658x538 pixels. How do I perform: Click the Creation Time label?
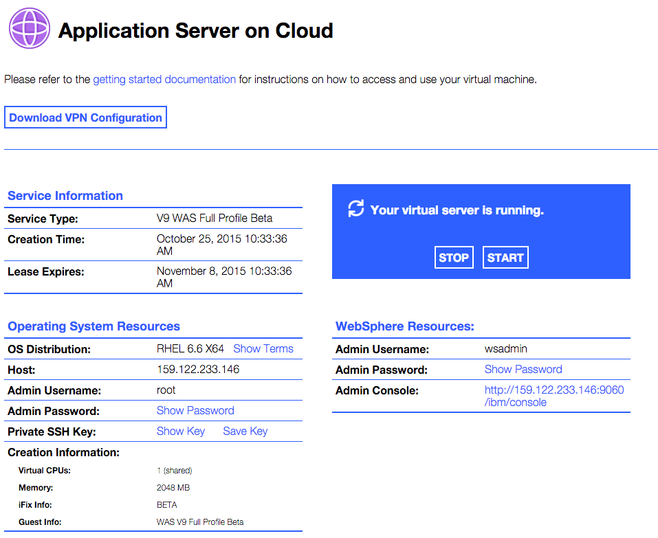[x=46, y=239]
